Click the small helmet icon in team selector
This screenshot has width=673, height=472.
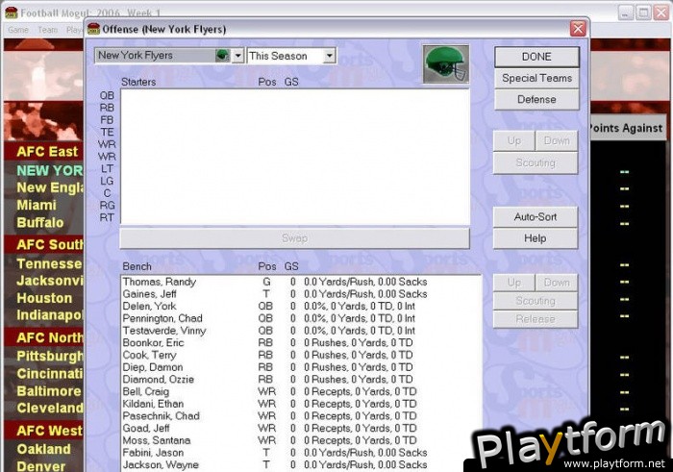pyautogui.click(x=222, y=56)
